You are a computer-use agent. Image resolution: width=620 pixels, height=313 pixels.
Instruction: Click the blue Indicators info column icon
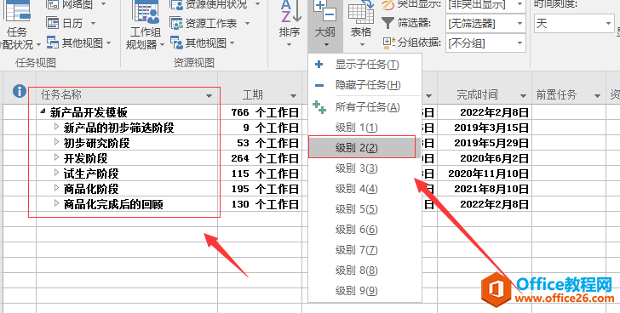19,91
